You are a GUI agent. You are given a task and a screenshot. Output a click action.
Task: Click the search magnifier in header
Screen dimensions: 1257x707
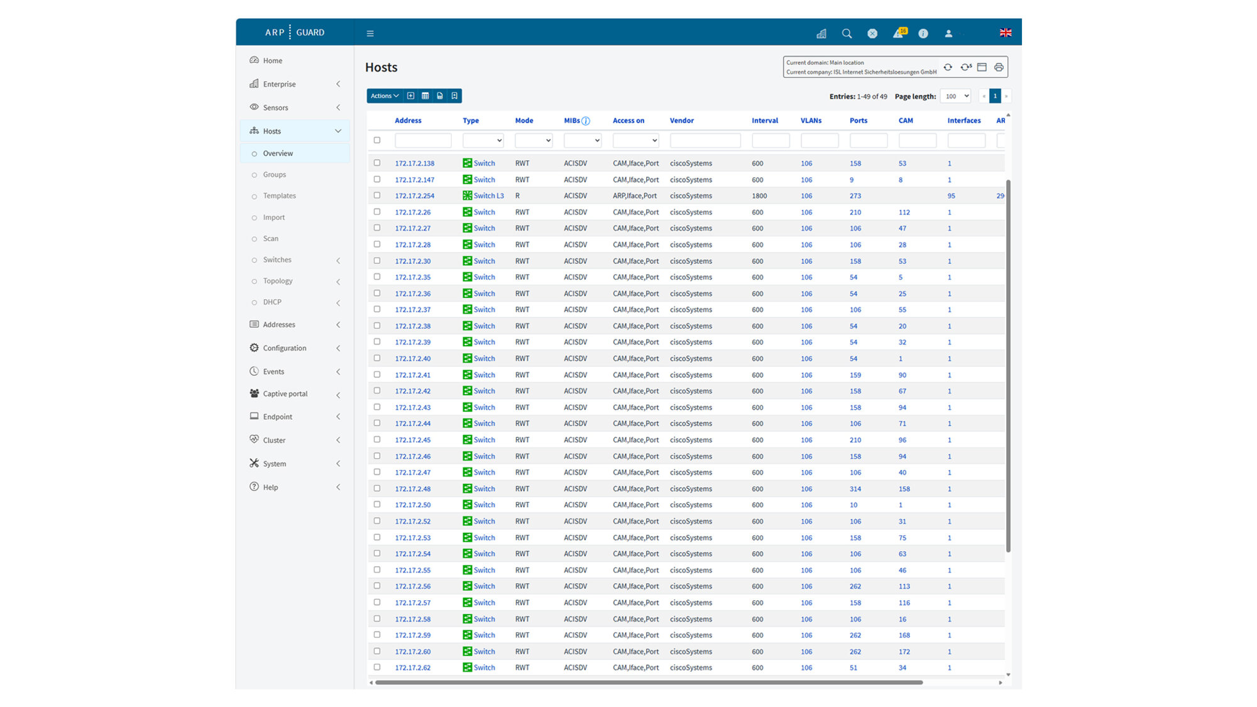point(847,33)
